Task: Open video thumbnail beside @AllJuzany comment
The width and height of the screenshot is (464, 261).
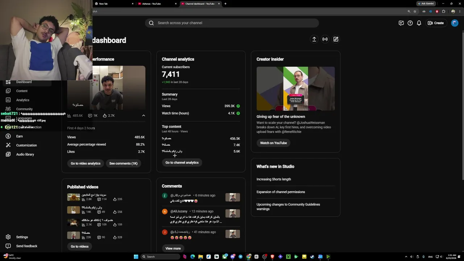Action: tap(233, 213)
